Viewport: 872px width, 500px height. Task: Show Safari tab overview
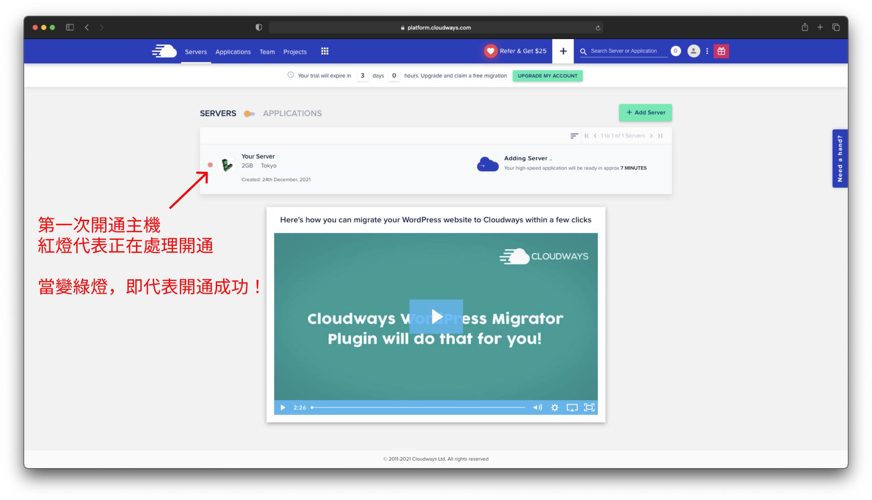(x=836, y=27)
